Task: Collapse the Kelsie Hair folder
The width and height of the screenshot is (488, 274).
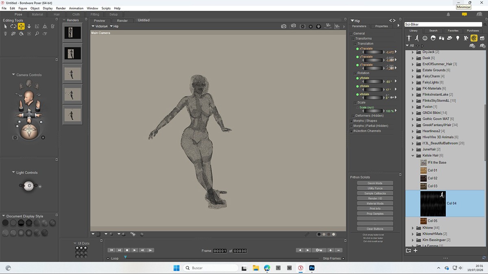Action: (x=413, y=155)
